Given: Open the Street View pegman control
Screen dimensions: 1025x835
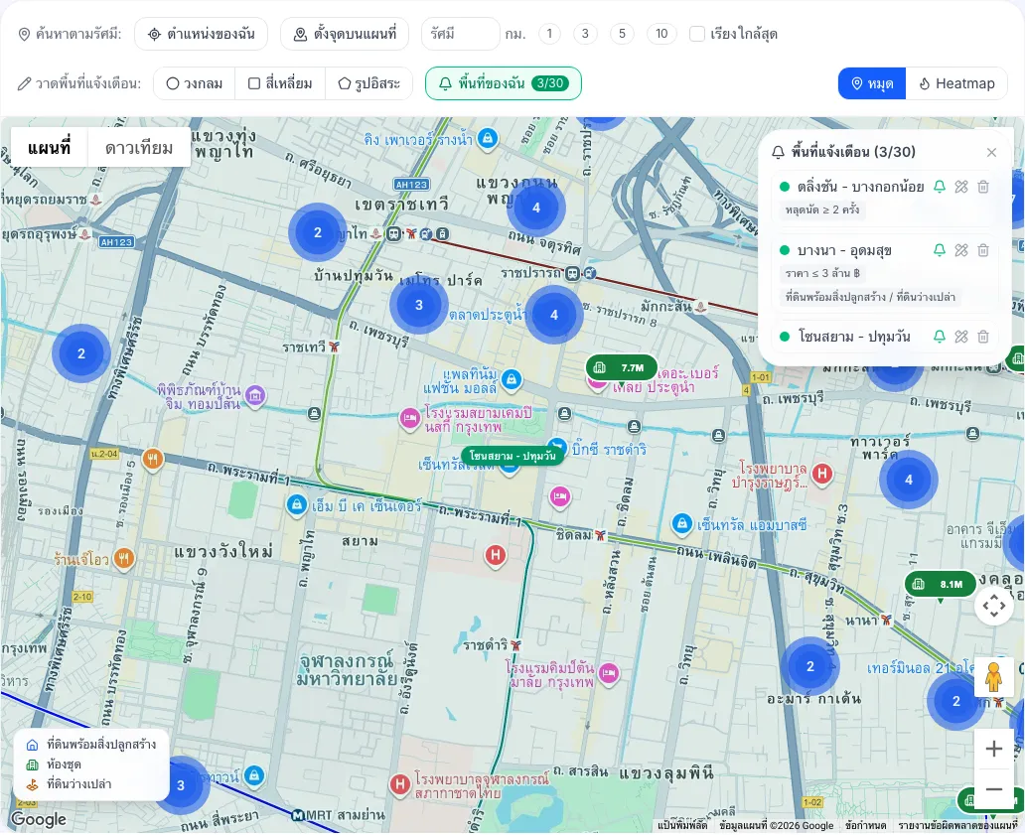Looking at the screenshot, I should (x=993, y=677).
